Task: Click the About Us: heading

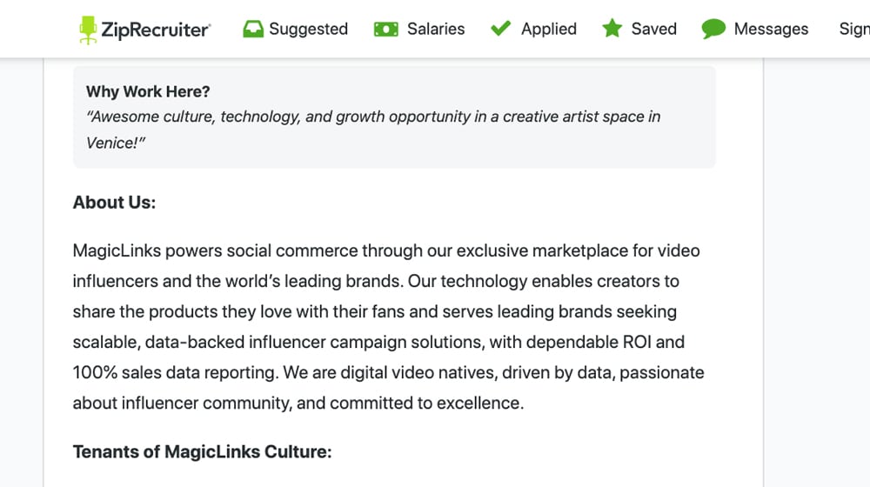Action: point(114,203)
